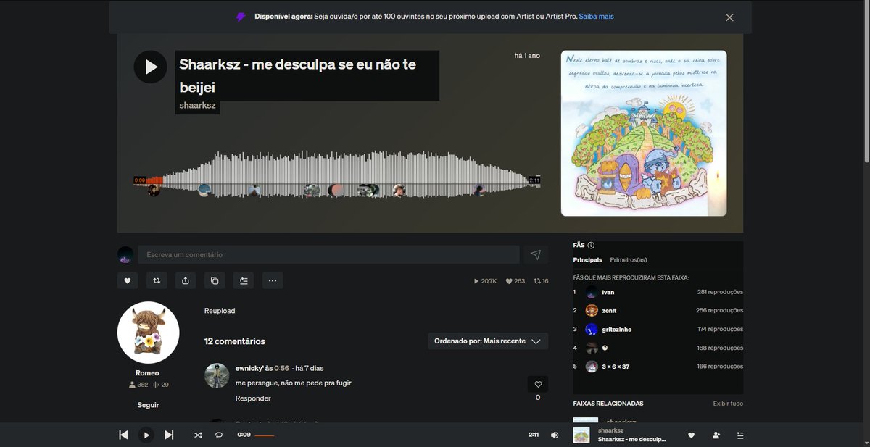Open the 'Ordenado por: Mais recente' dropdown
870x447 pixels.
488,341
